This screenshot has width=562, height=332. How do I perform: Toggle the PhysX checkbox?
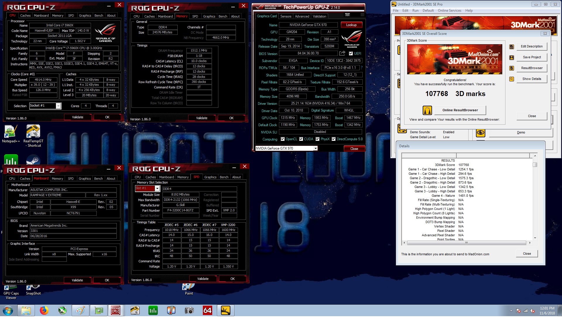click(x=318, y=139)
